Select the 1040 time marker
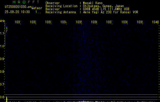This screenshot has width=160, height=102. pyautogui.click(x=155, y=22)
